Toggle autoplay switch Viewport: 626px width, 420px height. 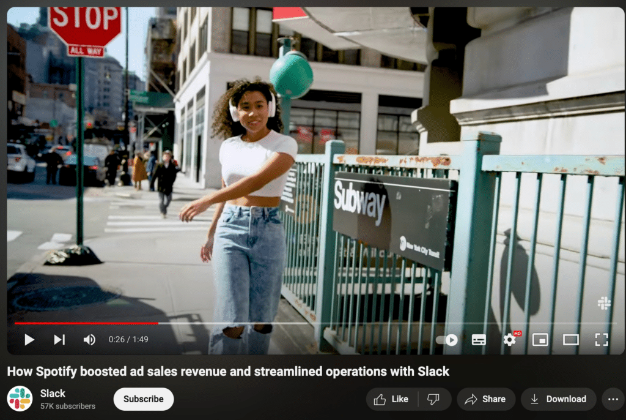(447, 340)
